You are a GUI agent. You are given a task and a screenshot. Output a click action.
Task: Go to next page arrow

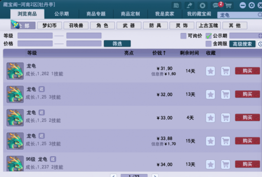tap(155, 176)
